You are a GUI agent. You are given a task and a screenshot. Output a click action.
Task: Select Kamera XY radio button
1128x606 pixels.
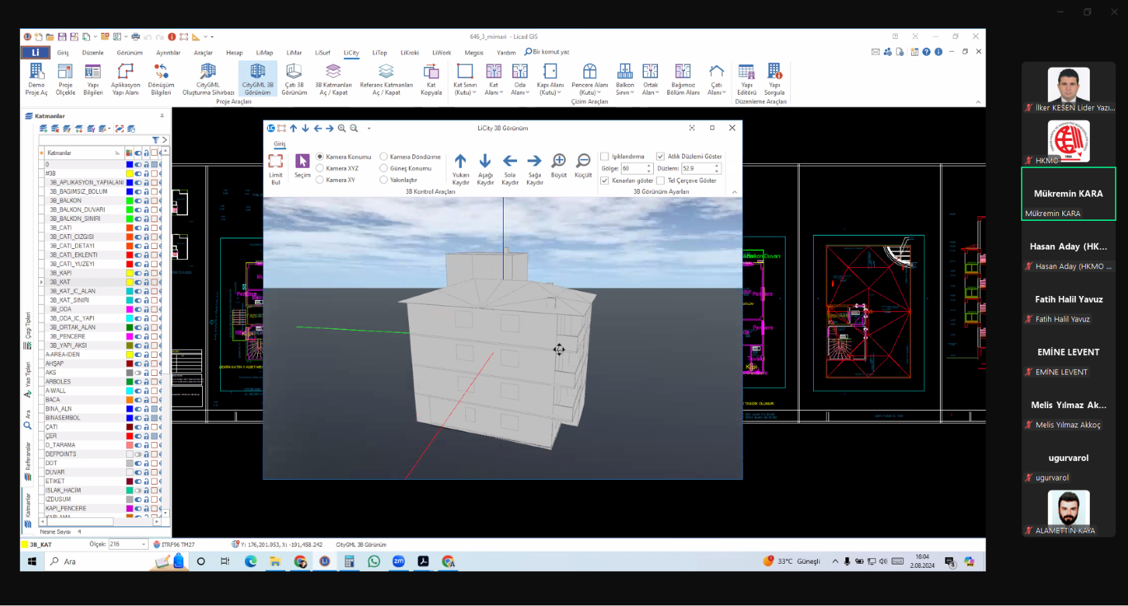tap(320, 180)
